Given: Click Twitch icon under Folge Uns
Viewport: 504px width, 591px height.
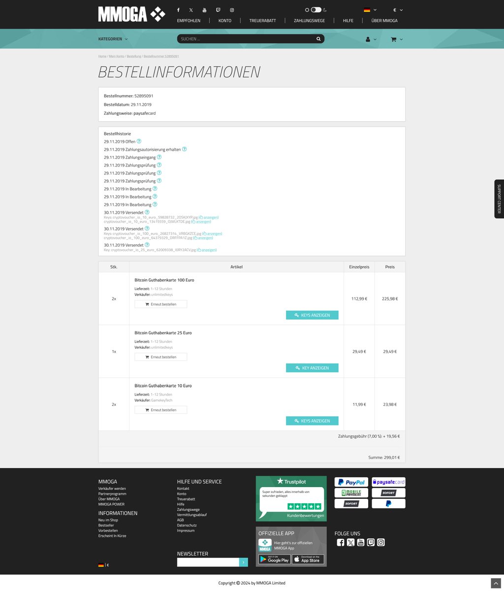Looking at the screenshot, I should coord(371,542).
